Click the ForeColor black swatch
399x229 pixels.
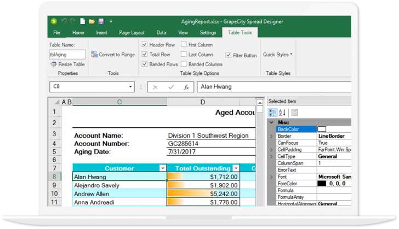(322, 183)
